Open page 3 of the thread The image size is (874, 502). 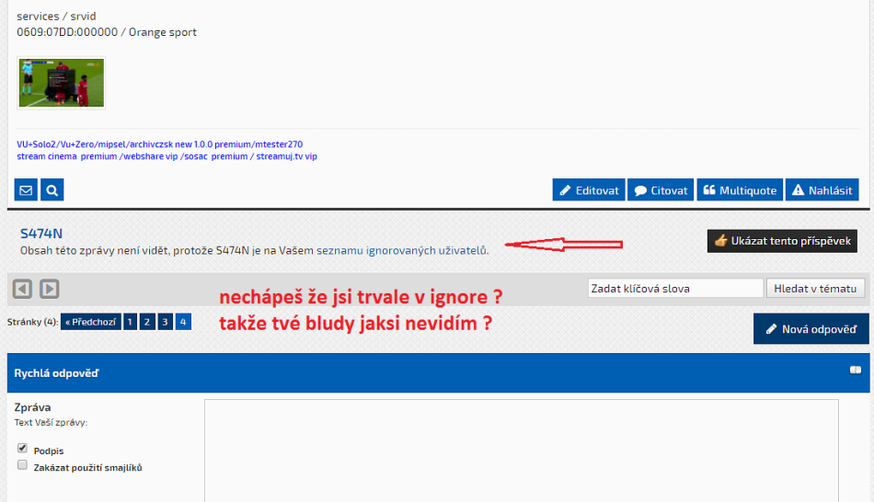coord(165,322)
